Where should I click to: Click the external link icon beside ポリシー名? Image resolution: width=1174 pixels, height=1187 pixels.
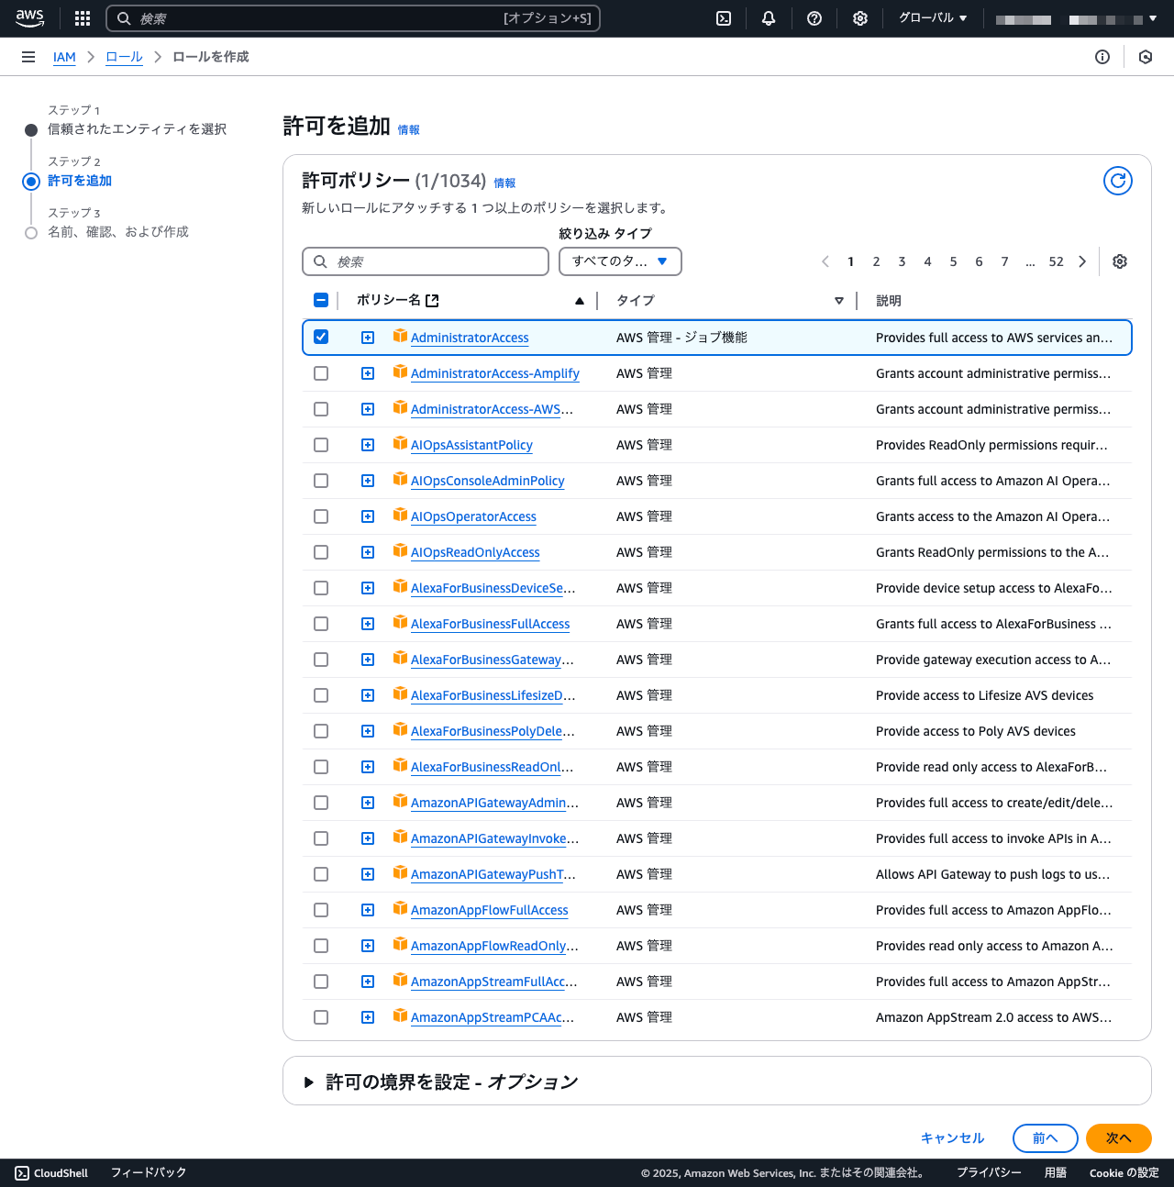[x=433, y=301]
